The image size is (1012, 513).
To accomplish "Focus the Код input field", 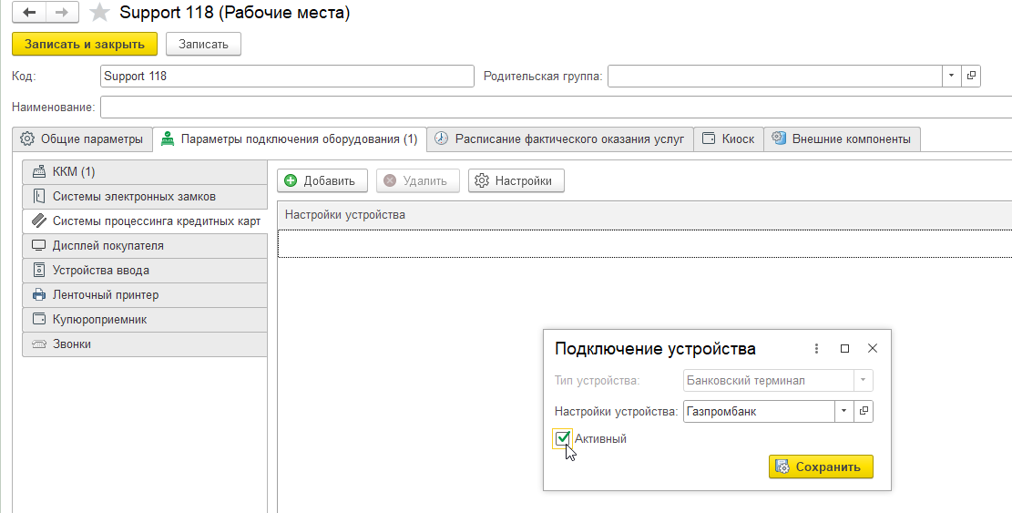I will click(x=287, y=77).
